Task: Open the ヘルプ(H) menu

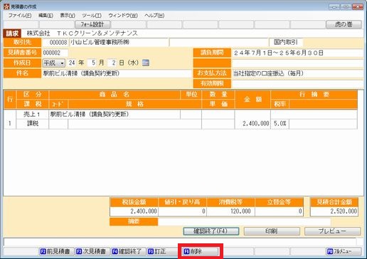Action: pyautogui.click(x=154, y=16)
